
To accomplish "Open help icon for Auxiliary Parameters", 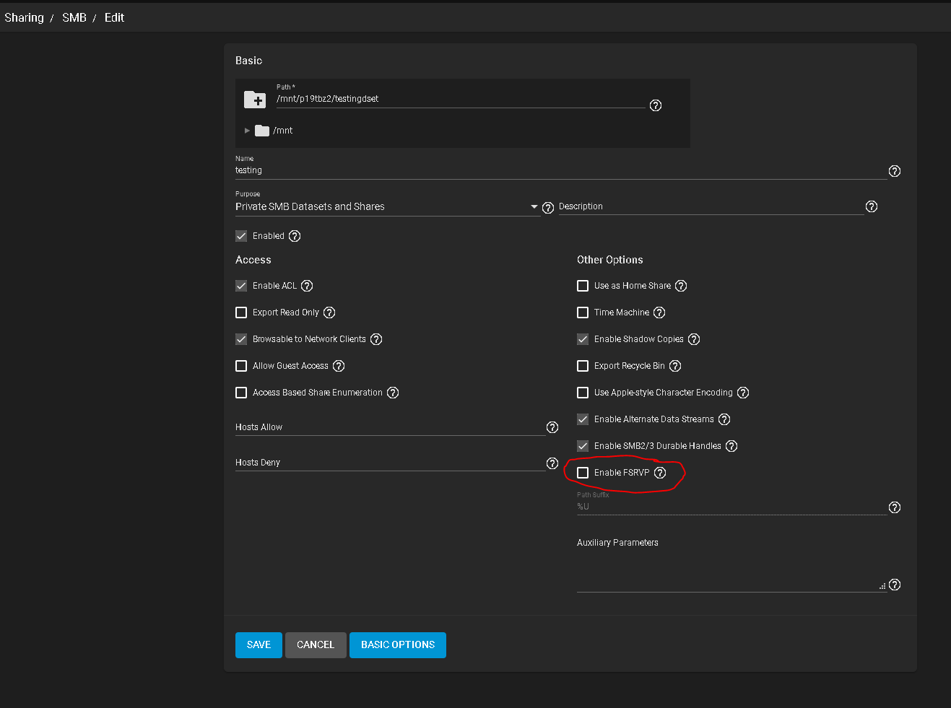I will pos(895,585).
